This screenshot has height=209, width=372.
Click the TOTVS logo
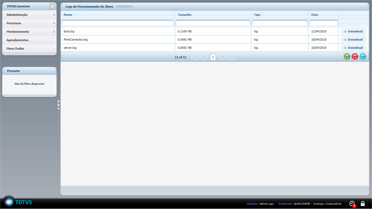[x=18, y=202]
